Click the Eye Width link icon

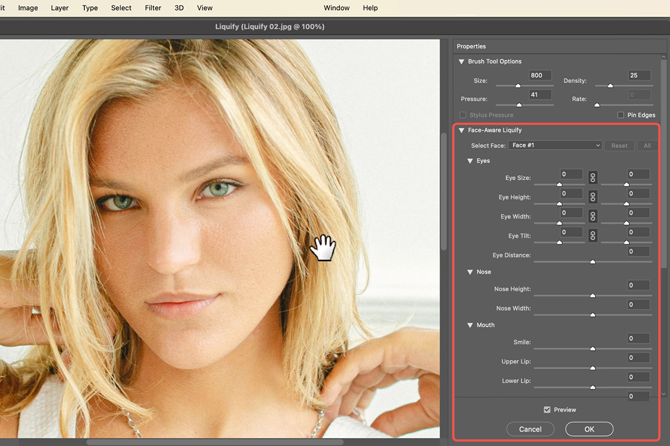point(593,216)
